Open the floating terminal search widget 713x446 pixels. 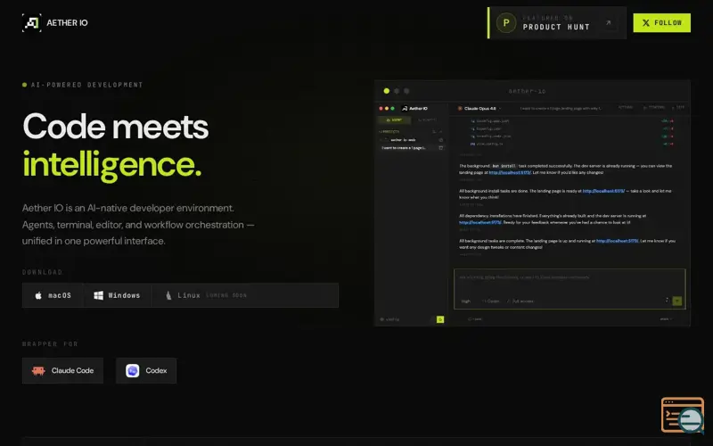coord(682,415)
